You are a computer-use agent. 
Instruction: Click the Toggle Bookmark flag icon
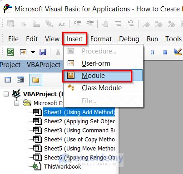click(x=146, y=24)
